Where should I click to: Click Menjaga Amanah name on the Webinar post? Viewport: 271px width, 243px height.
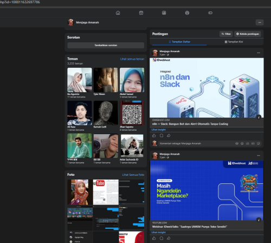pos(170,154)
